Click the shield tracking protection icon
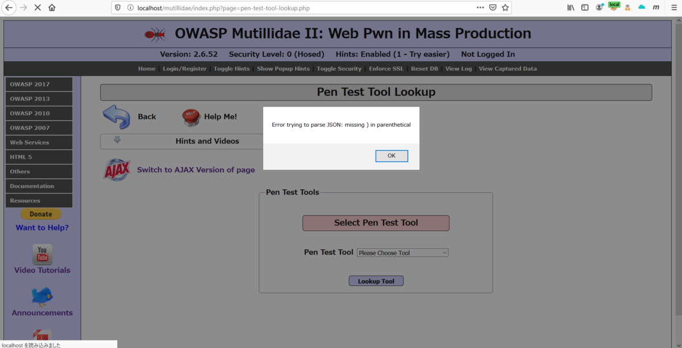 click(118, 8)
